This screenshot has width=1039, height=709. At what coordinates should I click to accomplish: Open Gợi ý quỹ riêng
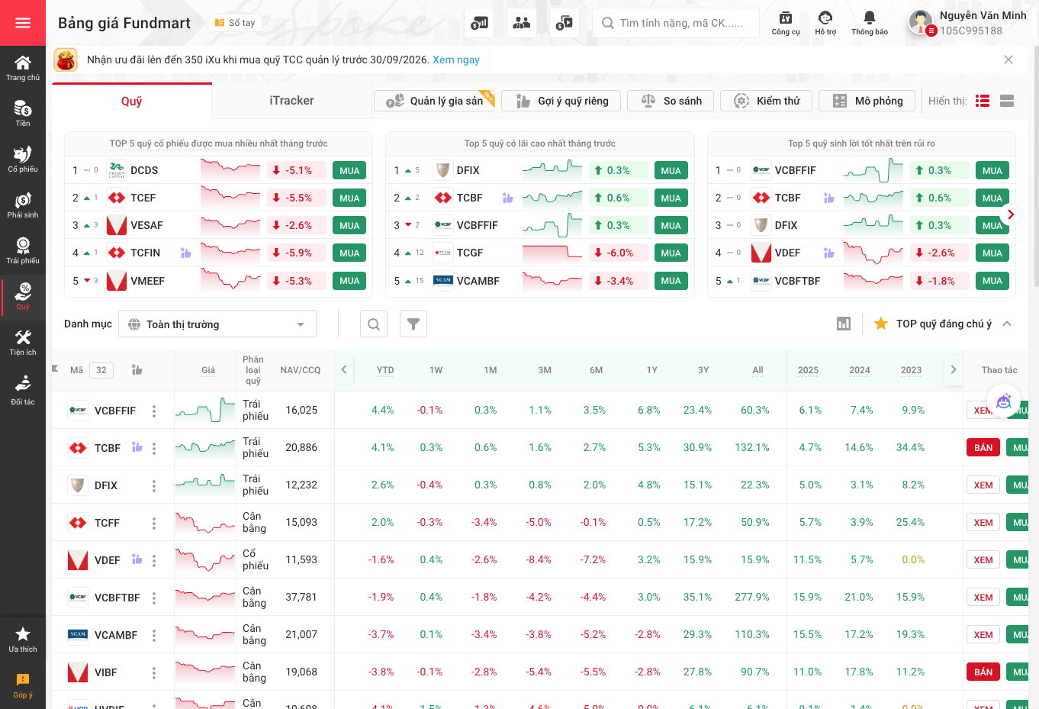(562, 101)
